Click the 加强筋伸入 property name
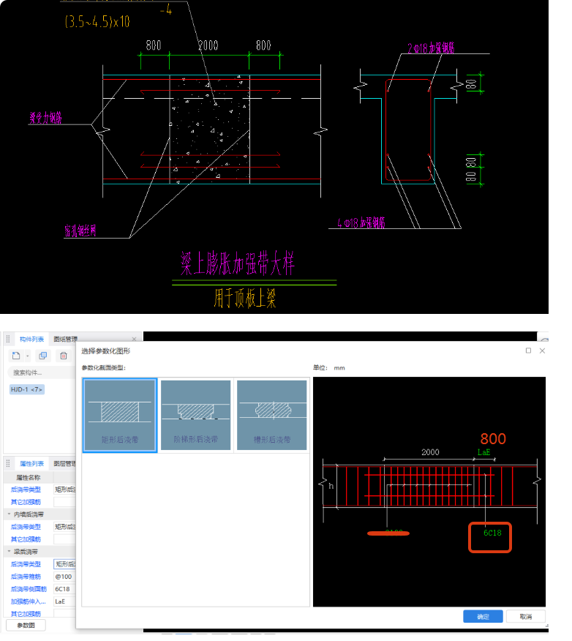 pos(28,601)
